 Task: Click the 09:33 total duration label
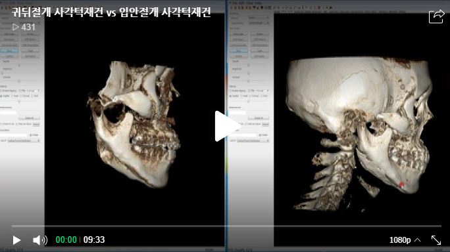click(94, 240)
